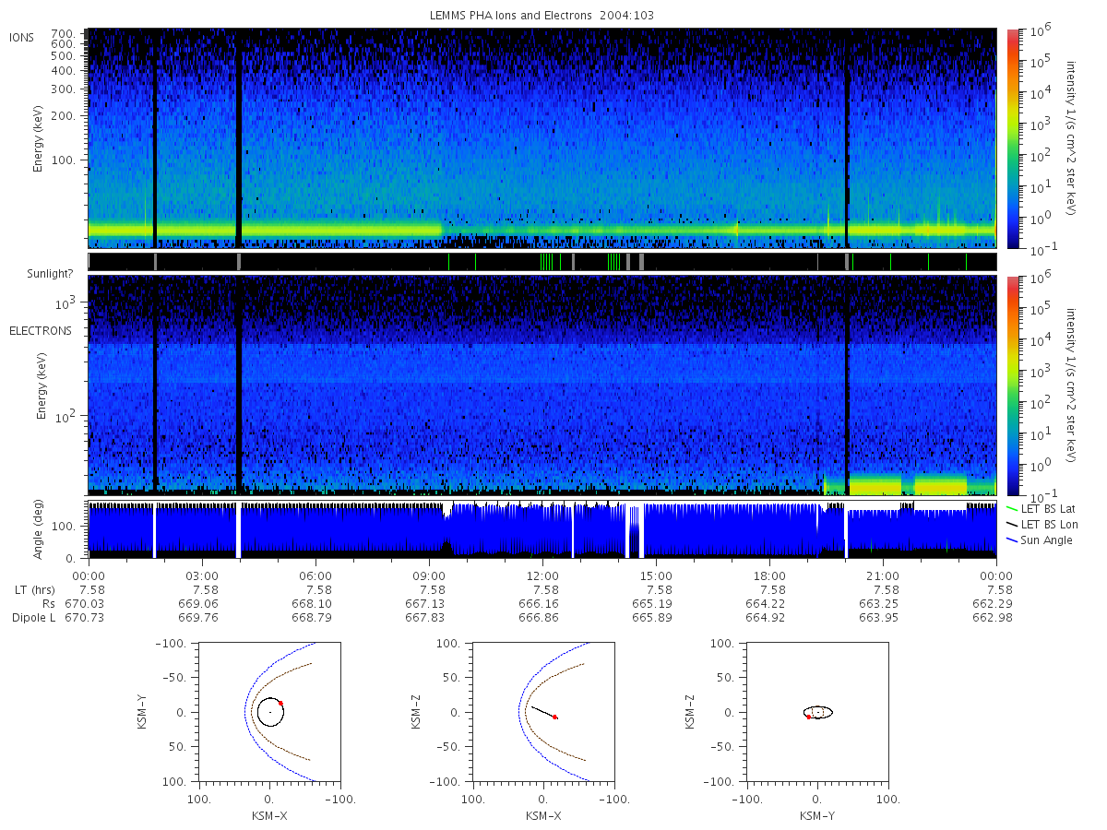The image size is (1107, 830).
Task: Select the Rs value 667.13
Action: [424, 603]
